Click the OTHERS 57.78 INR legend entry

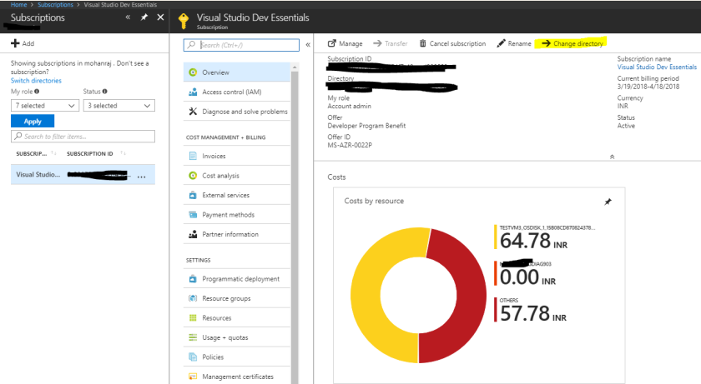(530, 310)
